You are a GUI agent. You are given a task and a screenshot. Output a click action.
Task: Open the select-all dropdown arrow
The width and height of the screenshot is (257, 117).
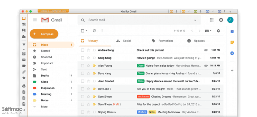click(x=87, y=31)
